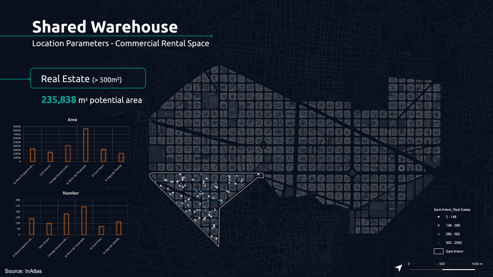Screen dimensions: 493x277
Task: Click the 235,838 potential area figure
Action: (59, 100)
